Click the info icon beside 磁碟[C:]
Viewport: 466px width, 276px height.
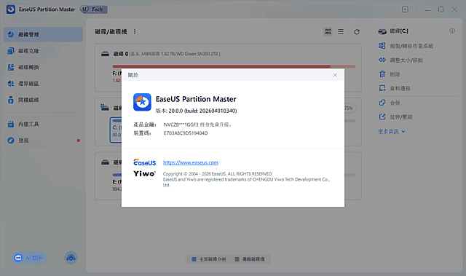click(452, 31)
